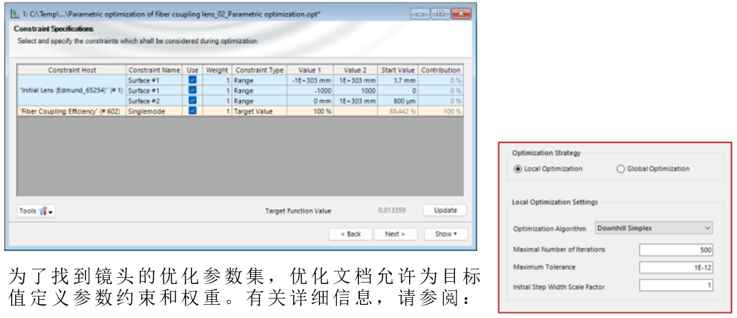Viewport: 737px width, 318px height.
Task: Click the Maximum Tolerance input field
Action: point(677,267)
